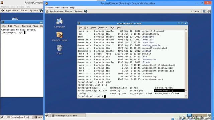
Task: Click the browser globe icon in background VM panel
Action: coord(41,10)
